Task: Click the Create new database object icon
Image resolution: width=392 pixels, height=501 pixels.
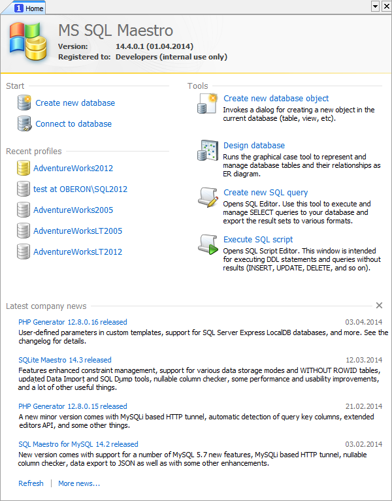Action: [x=207, y=104]
